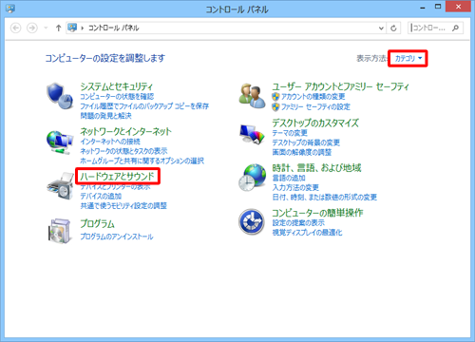Click shield icon beside ファミリー セーフティの設定
Screen dimensions: 475x342
[275, 107]
